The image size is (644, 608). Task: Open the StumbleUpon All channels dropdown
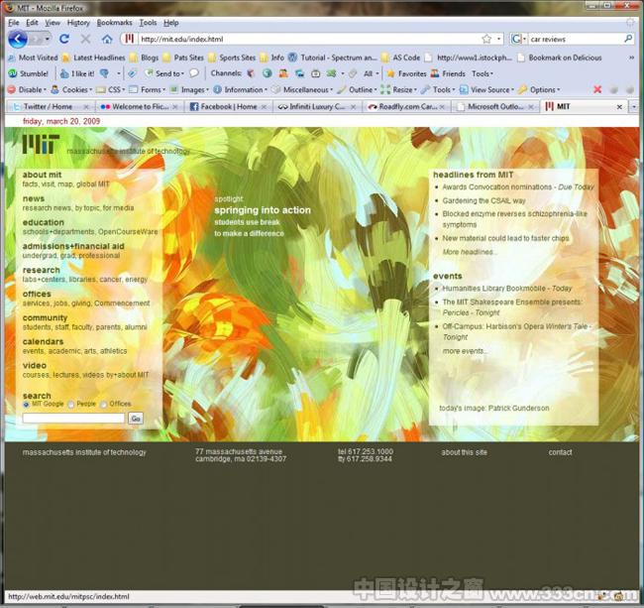click(371, 73)
